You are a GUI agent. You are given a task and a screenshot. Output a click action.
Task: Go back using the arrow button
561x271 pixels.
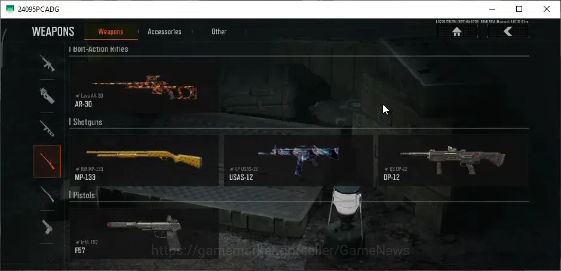point(508,32)
